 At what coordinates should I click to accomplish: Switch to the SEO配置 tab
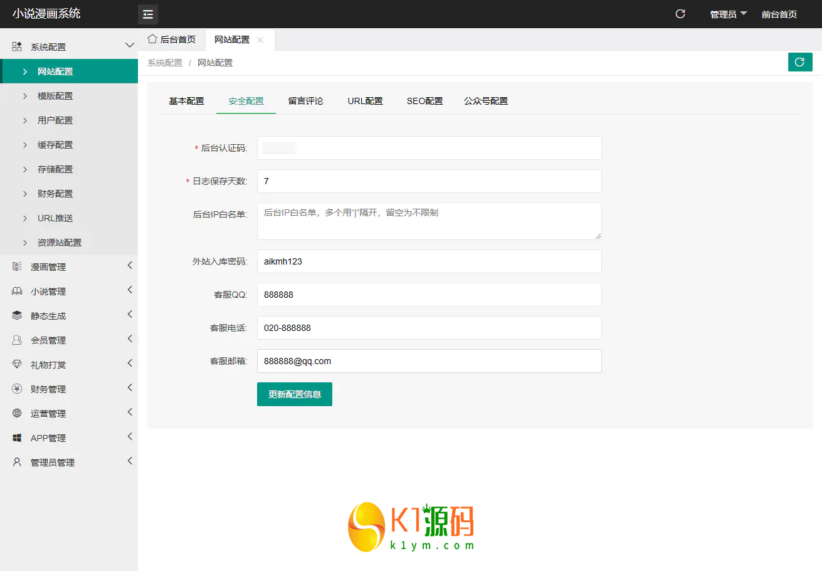[x=424, y=101]
